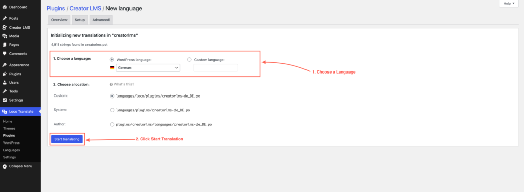Click the Plugins plug icon in main menu
The width and height of the screenshot is (524, 192).
[5, 74]
